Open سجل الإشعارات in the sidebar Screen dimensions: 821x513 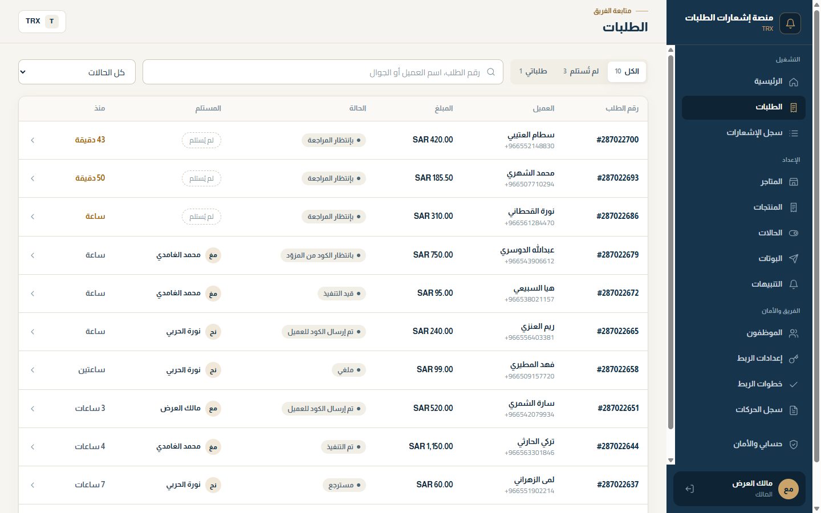[743, 133]
